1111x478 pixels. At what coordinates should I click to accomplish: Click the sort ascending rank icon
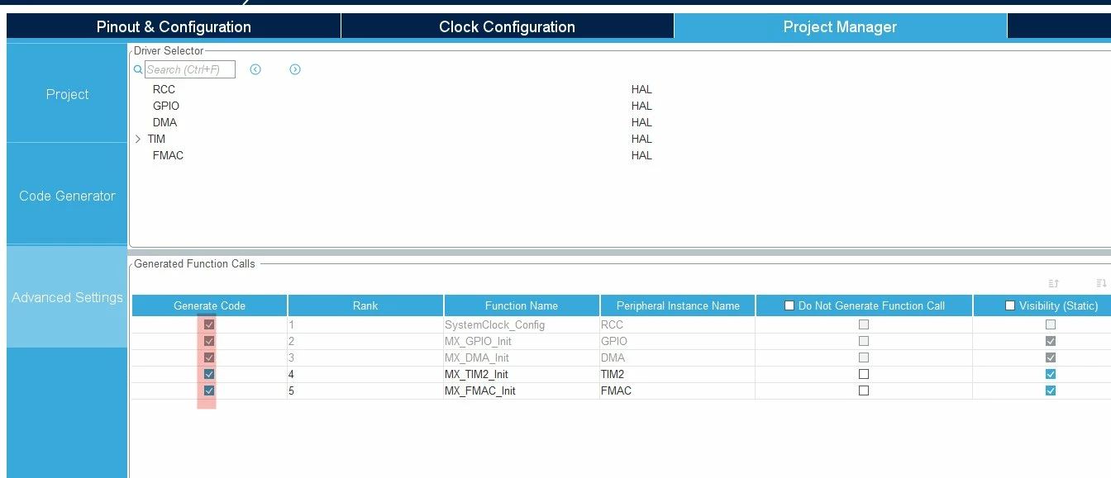1053,283
